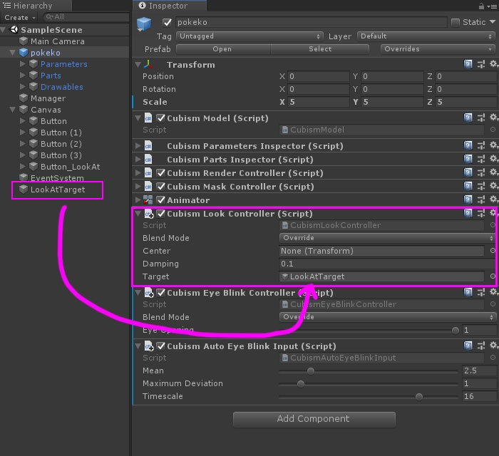Screen dimensions: 499x456
Task: Open Cubism Model gear menu
Action: coord(493,118)
